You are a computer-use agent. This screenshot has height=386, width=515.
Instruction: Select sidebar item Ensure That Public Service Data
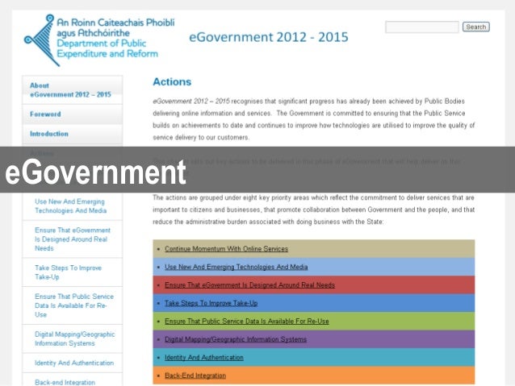point(74,305)
